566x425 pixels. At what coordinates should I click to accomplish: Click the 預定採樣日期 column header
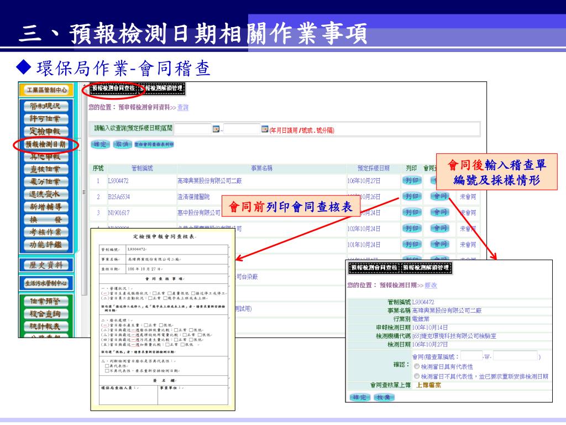pyautogui.click(x=374, y=168)
